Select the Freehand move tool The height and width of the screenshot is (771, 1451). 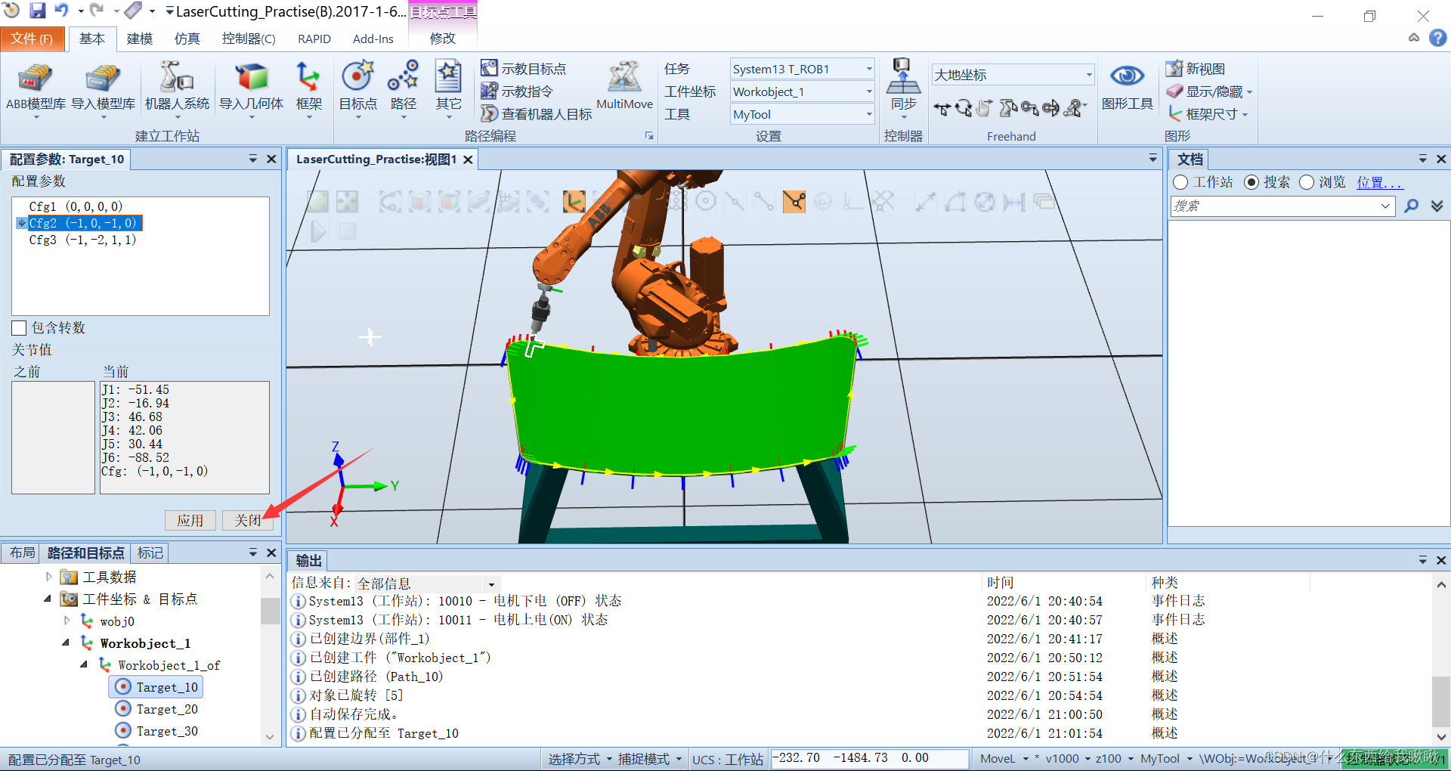[x=942, y=109]
